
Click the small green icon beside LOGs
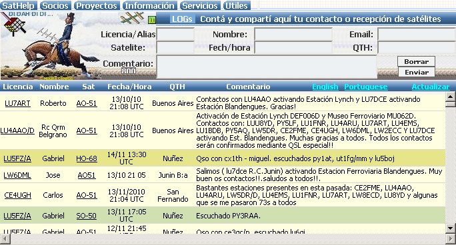152,20
